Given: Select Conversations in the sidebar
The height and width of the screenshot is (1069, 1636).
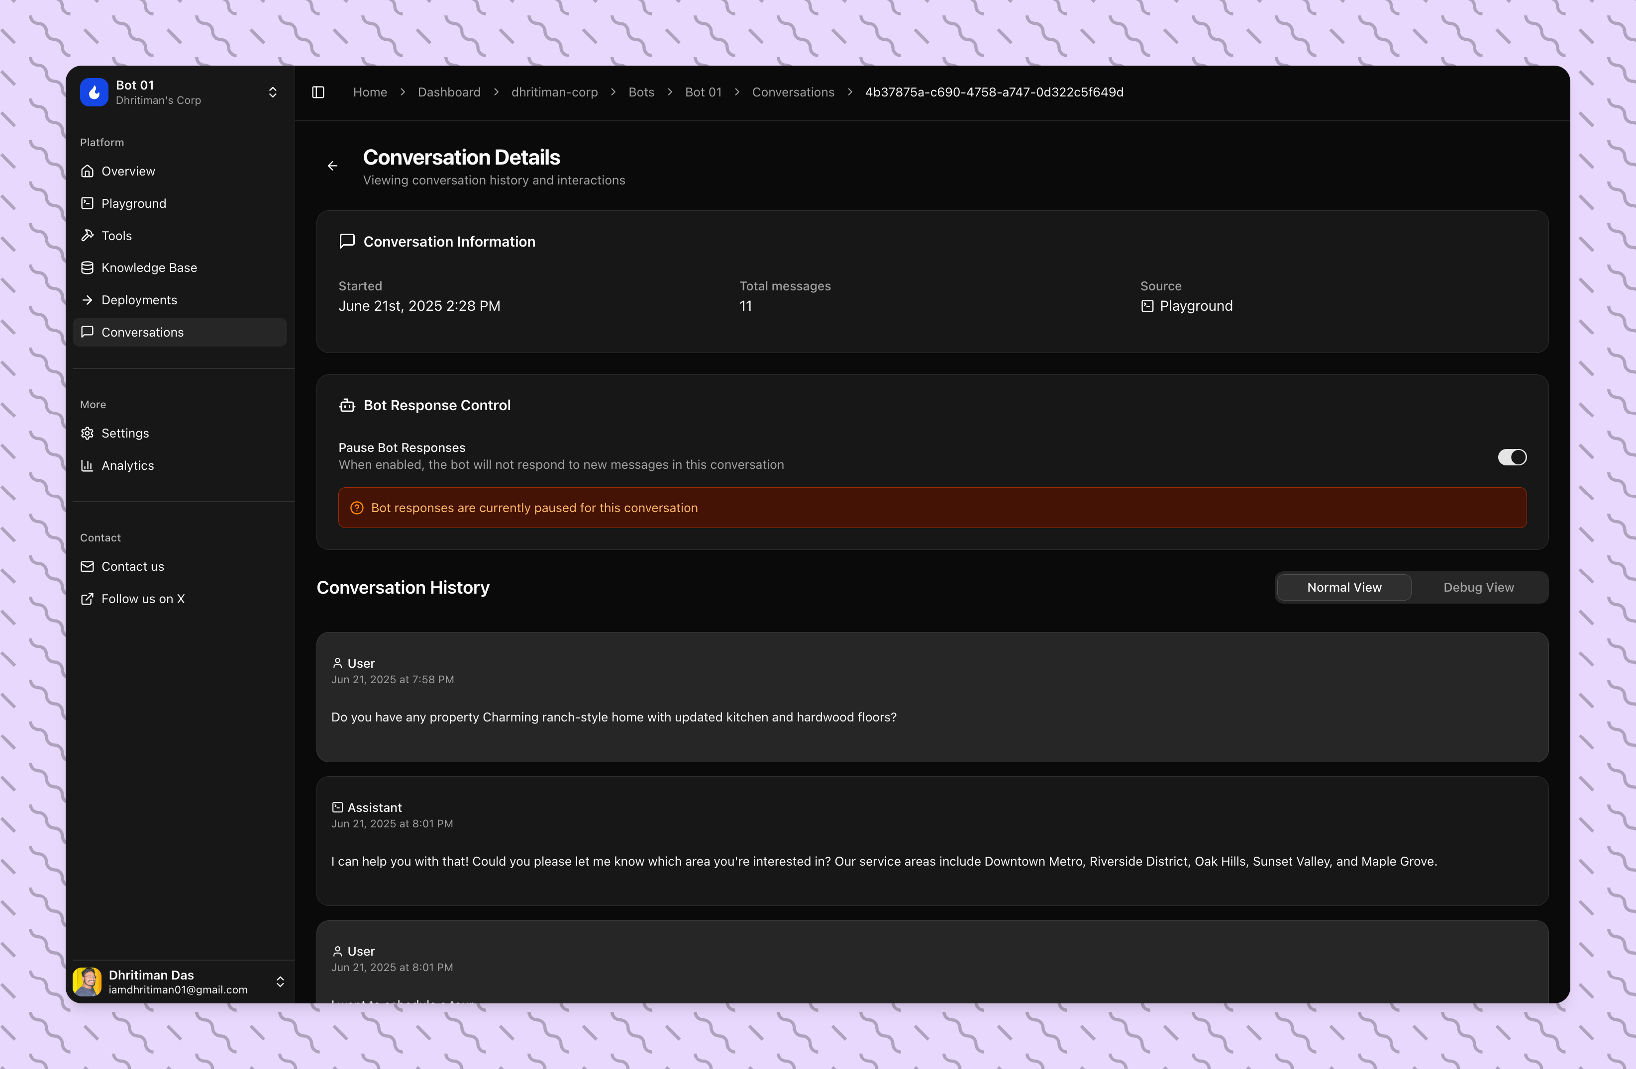Looking at the screenshot, I should (x=180, y=333).
